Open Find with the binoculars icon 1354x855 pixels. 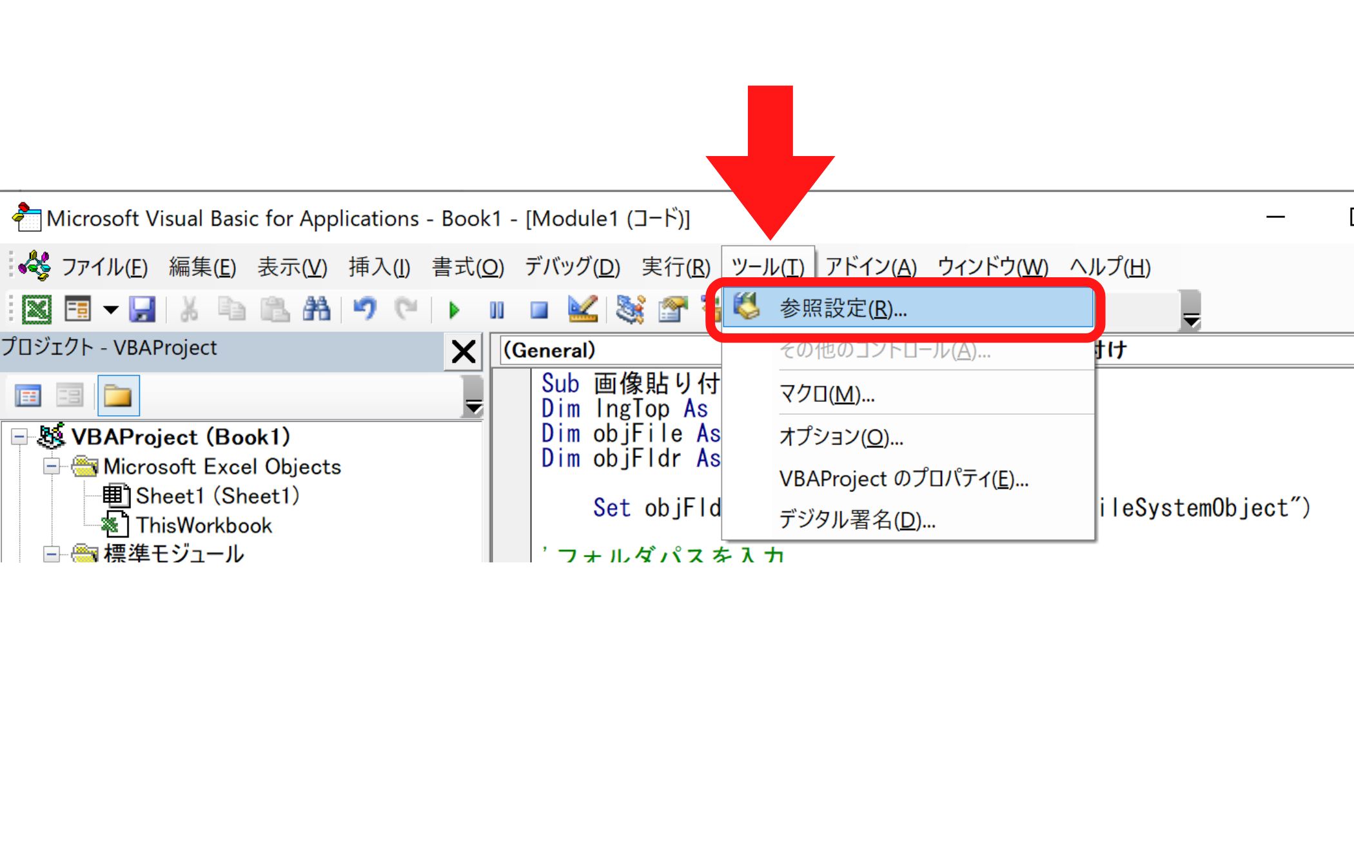point(317,310)
